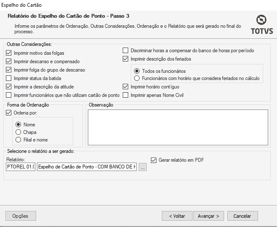Select Todos os funcionários radio button
The width and height of the screenshot is (277, 227).
(x=137, y=71)
